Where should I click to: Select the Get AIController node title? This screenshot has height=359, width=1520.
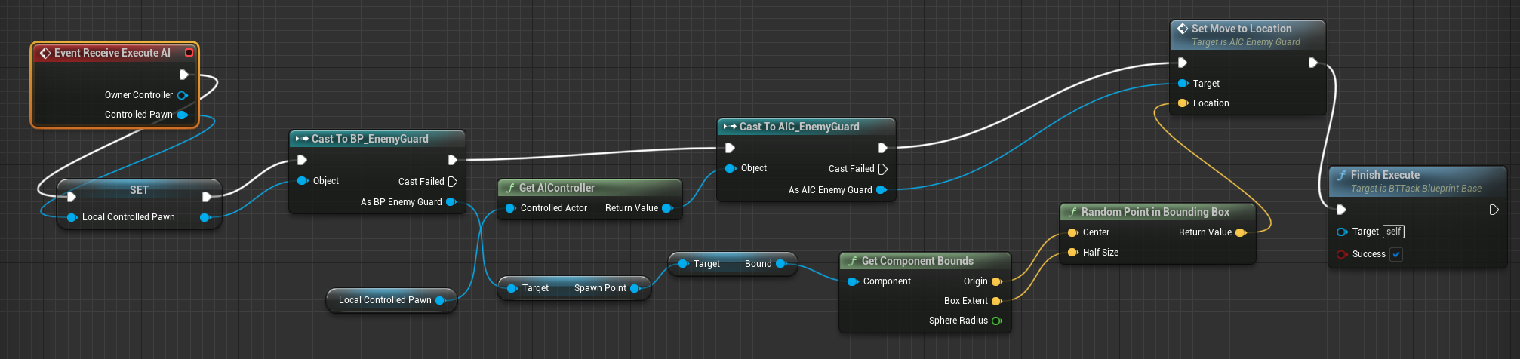[557, 188]
